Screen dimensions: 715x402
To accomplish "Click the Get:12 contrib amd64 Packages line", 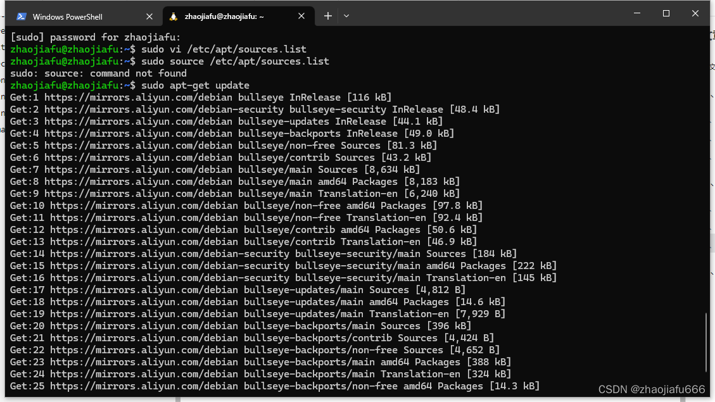I will [x=243, y=230].
